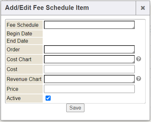This screenshot has height=122, width=151.
Task: Click the Active label text
Action: coord(14,98)
